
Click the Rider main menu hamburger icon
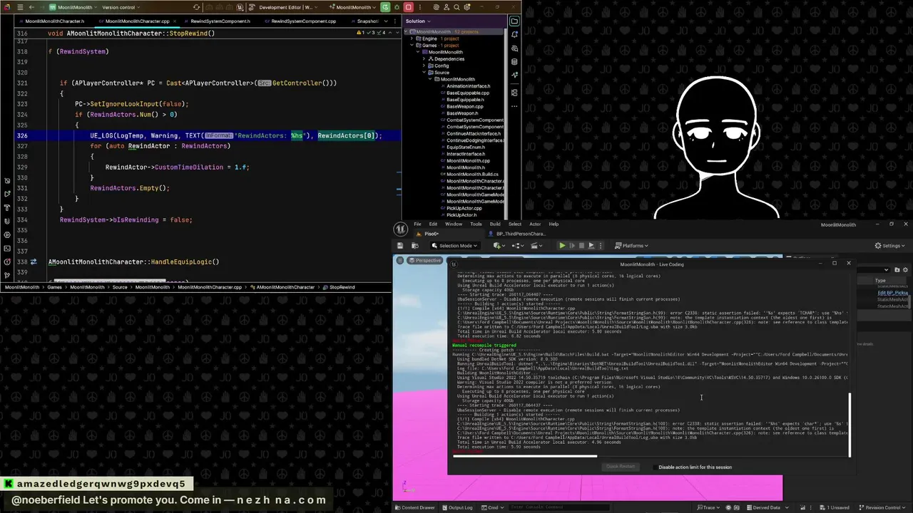[x=20, y=7]
